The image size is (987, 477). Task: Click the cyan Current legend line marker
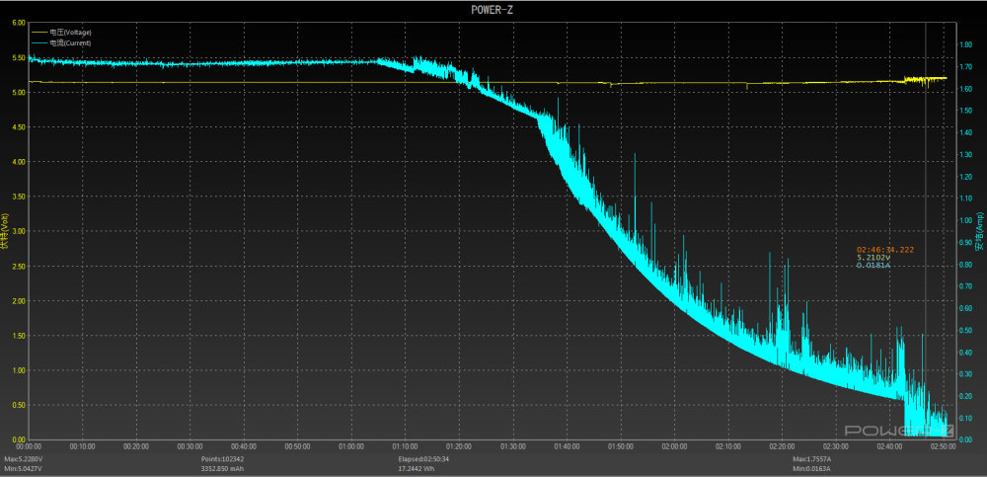click(39, 42)
